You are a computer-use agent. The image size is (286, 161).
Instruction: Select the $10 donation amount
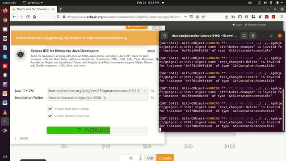[x=106, y=146]
